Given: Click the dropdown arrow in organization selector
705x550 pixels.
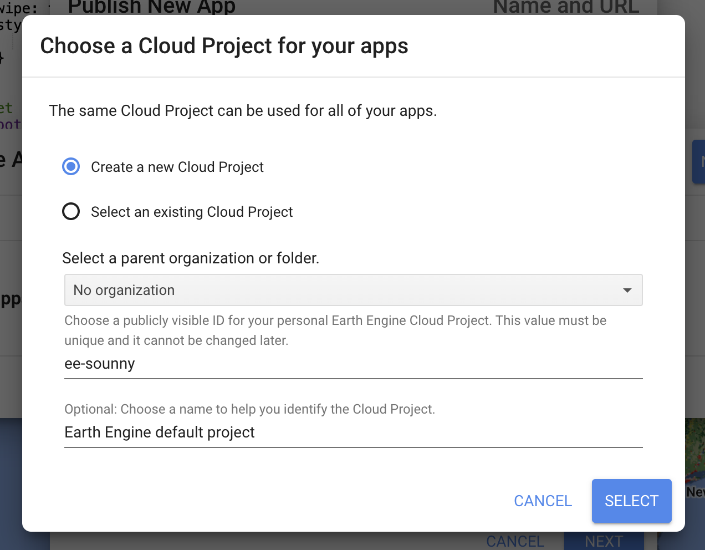Looking at the screenshot, I should 627,291.
